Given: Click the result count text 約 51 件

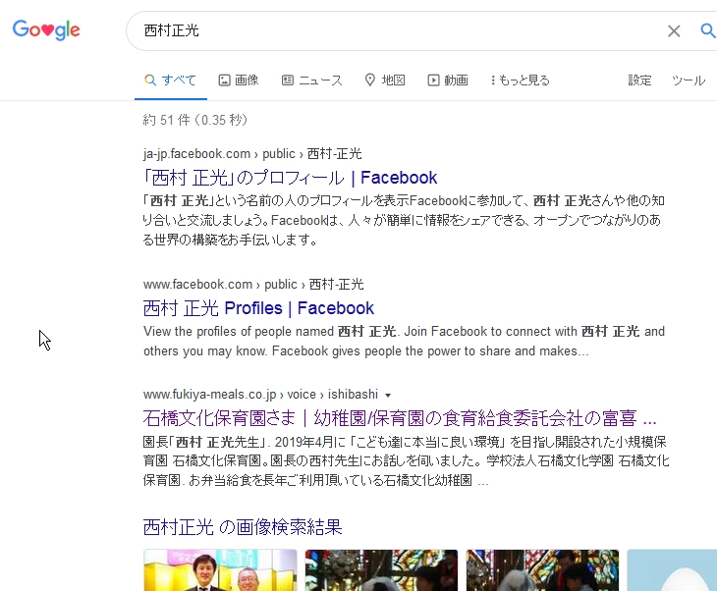Looking at the screenshot, I should [195, 120].
